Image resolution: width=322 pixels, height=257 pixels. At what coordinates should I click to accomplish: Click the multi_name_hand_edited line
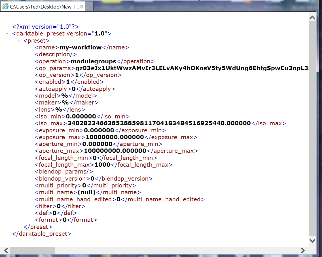120,199
